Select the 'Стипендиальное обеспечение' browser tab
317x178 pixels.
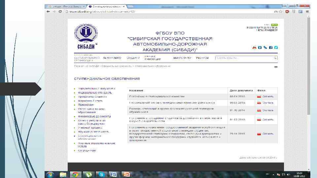click(107, 7)
